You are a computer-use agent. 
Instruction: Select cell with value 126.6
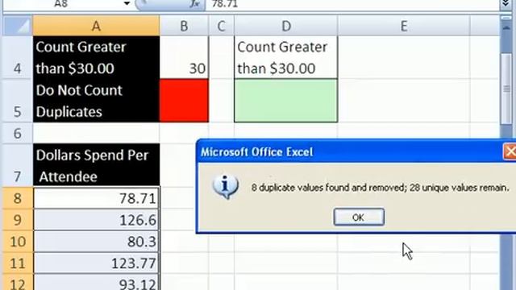click(96, 220)
